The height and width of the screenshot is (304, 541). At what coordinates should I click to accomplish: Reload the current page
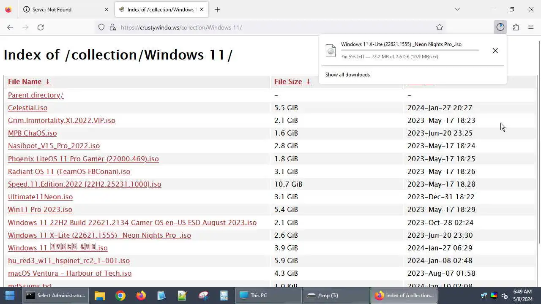(x=41, y=27)
